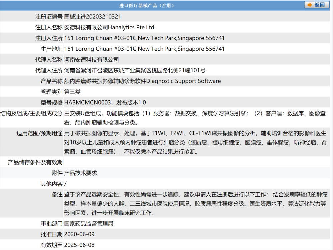Click approval authority 国家药品监督管理局

tap(89, 224)
